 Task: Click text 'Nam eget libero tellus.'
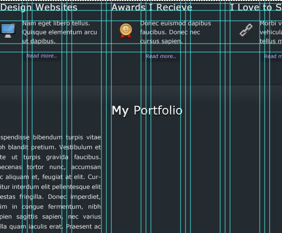[x=56, y=23]
